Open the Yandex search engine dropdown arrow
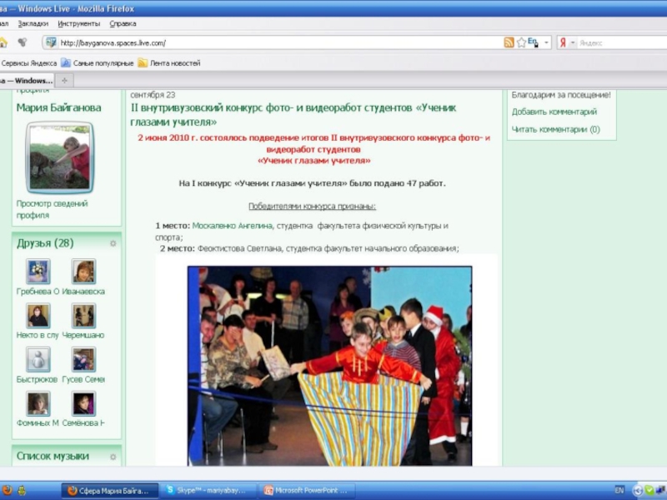This screenshot has height=500, width=667. click(x=572, y=42)
